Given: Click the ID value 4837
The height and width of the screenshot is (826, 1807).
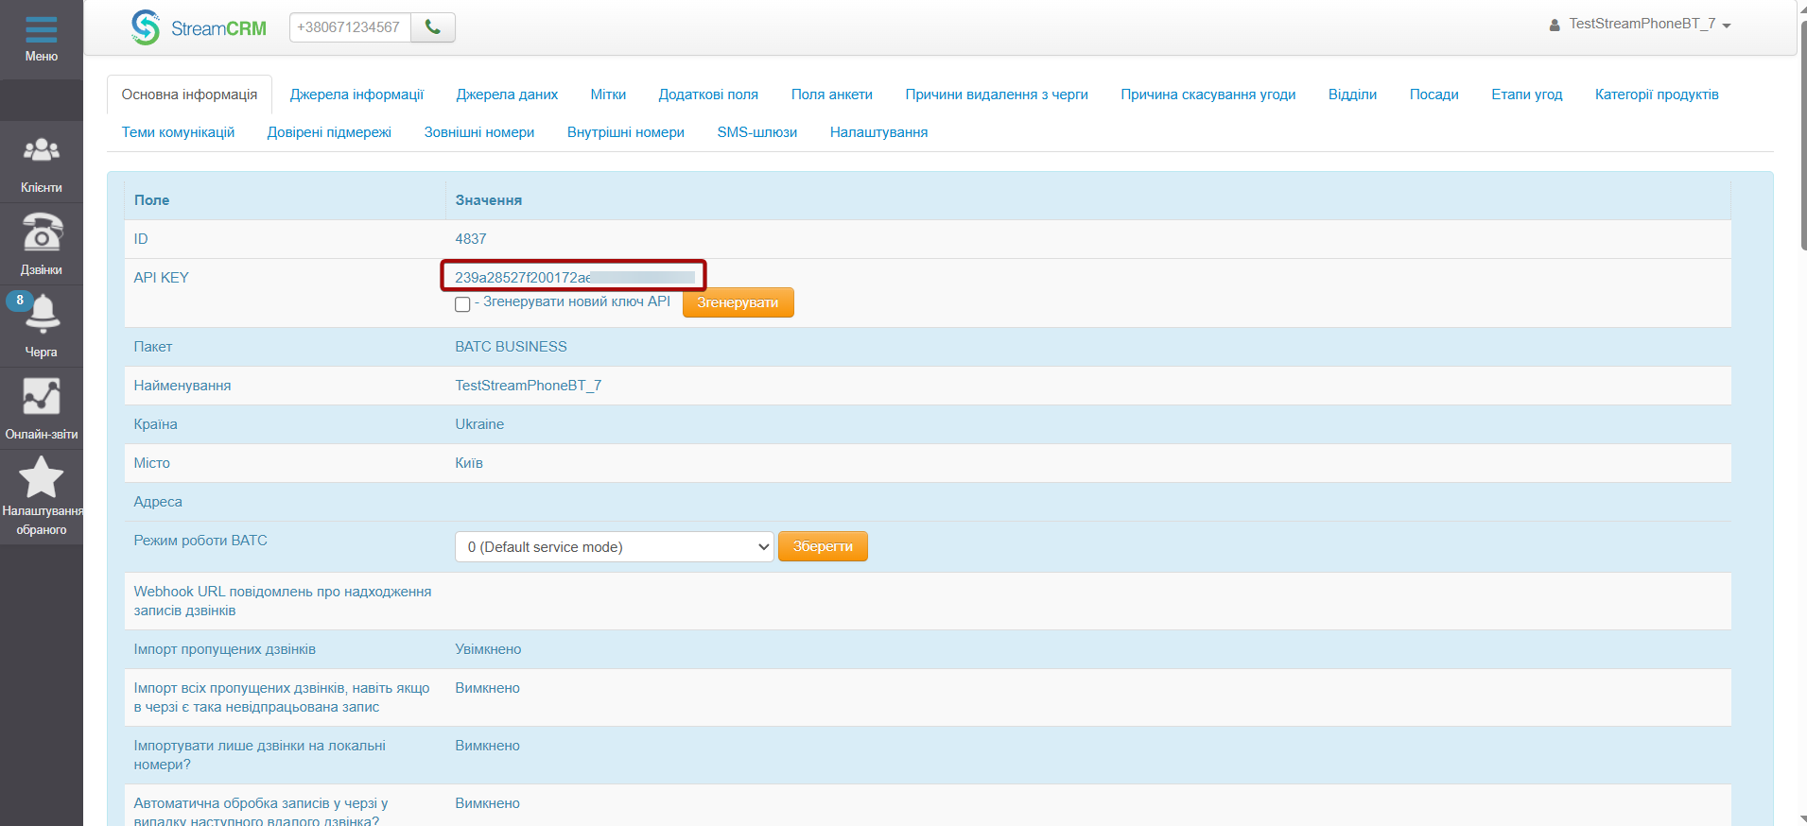Looking at the screenshot, I should pyautogui.click(x=471, y=239).
